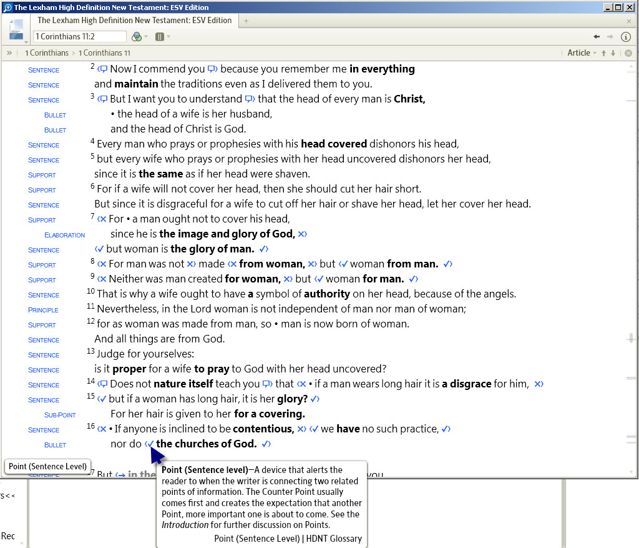Click metacomment icon before 'Does not nature'

pyautogui.click(x=103, y=384)
